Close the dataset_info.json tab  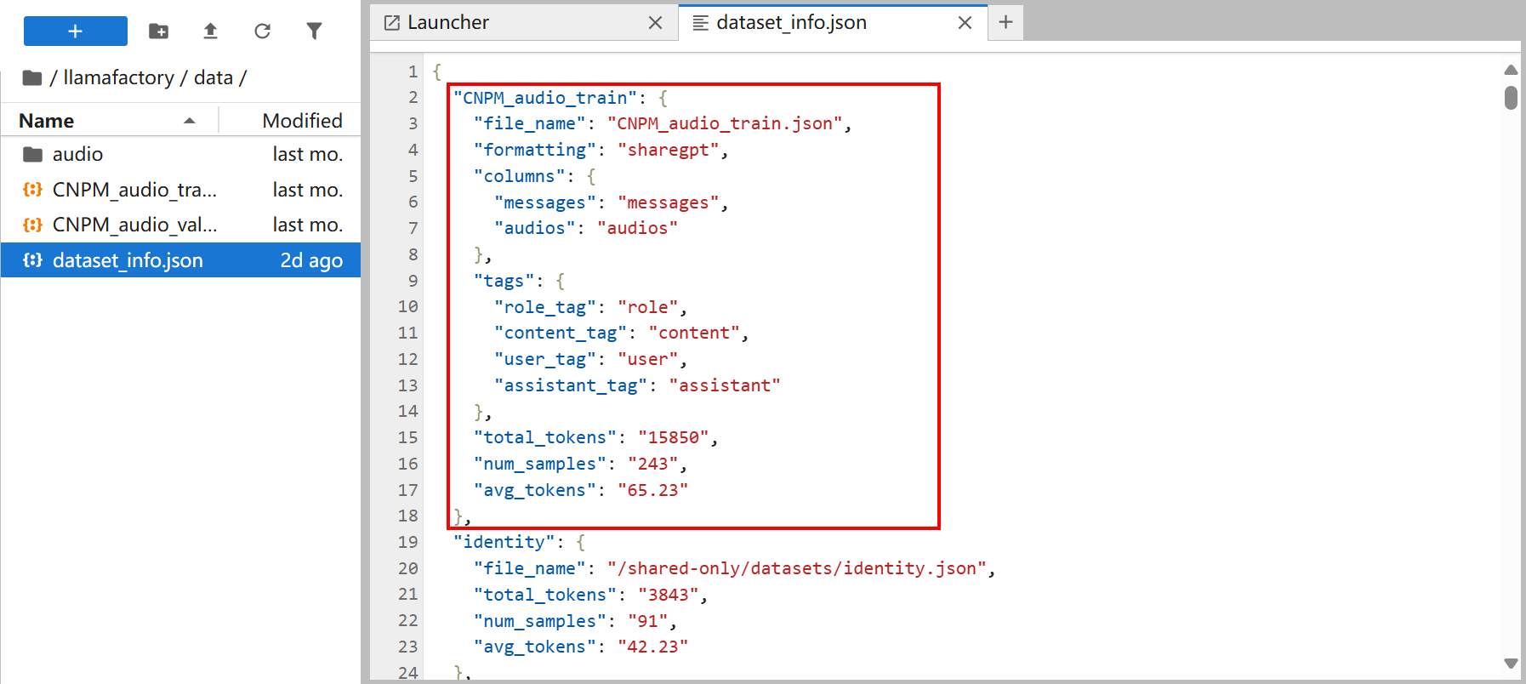pos(965,23)
